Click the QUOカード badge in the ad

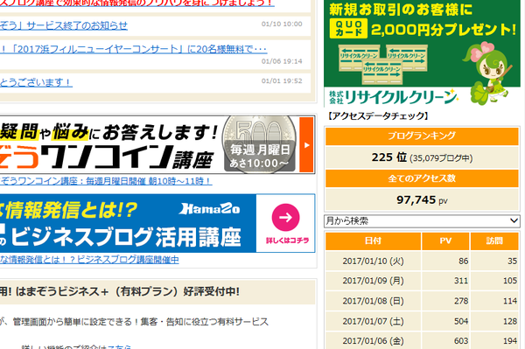tap(348, 29)
